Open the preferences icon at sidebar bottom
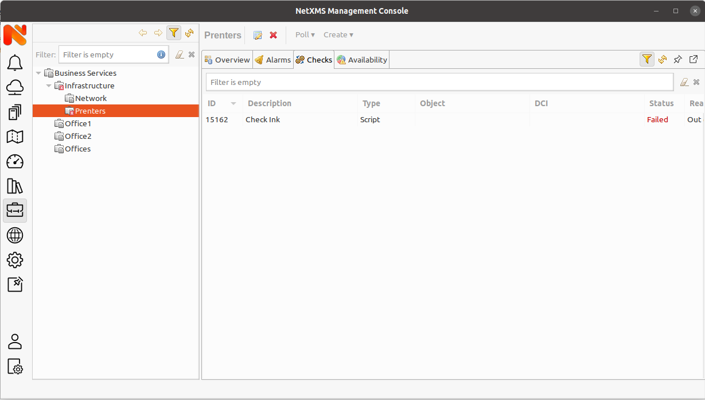The height and width of the screenshot is (400, 705). (x=15, y=366)
